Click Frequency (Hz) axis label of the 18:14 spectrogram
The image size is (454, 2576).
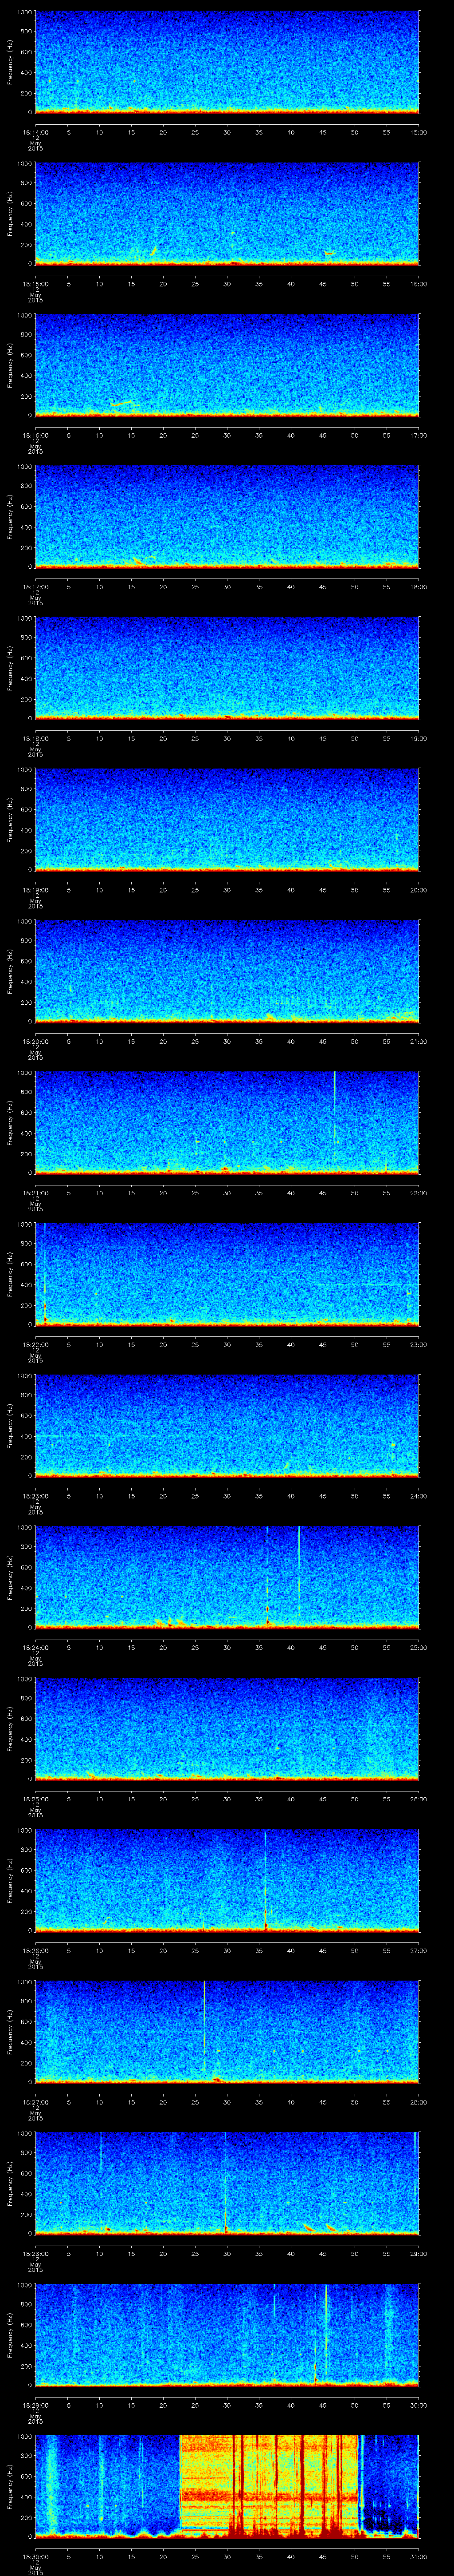(10, 62)
